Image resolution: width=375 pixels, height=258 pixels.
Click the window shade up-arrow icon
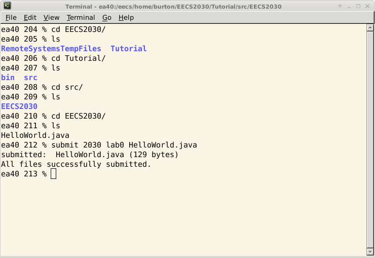click(340, 6)
